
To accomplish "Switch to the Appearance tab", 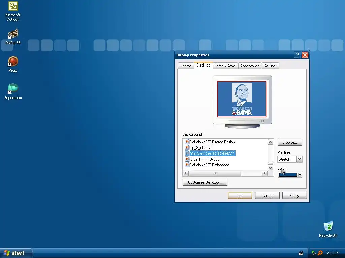I will click(250, 66).
